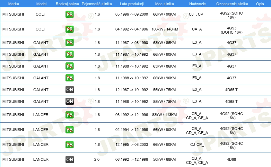Select the date range 04.1992 -> 04.1996

click(x=132, y=29)
